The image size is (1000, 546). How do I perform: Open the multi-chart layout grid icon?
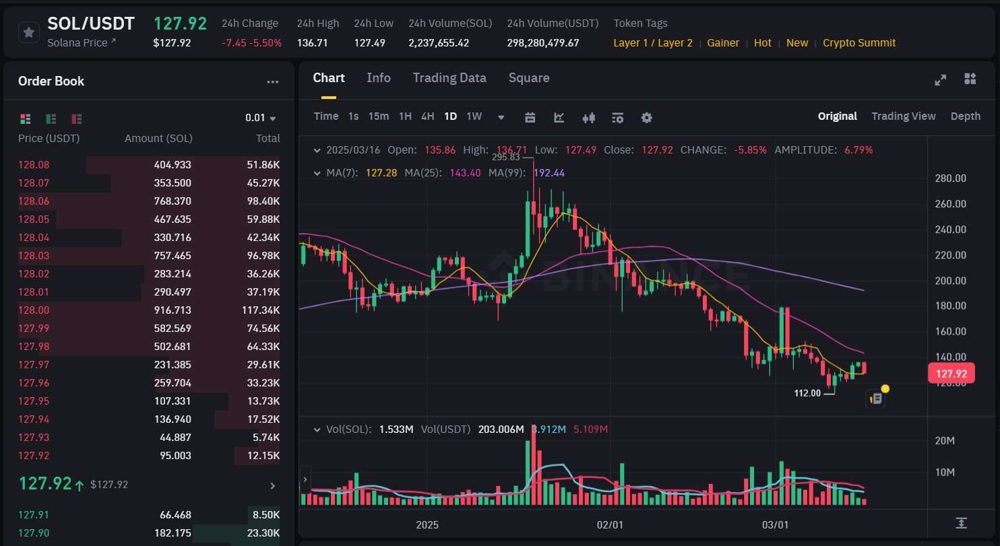[x=970, y=79]
